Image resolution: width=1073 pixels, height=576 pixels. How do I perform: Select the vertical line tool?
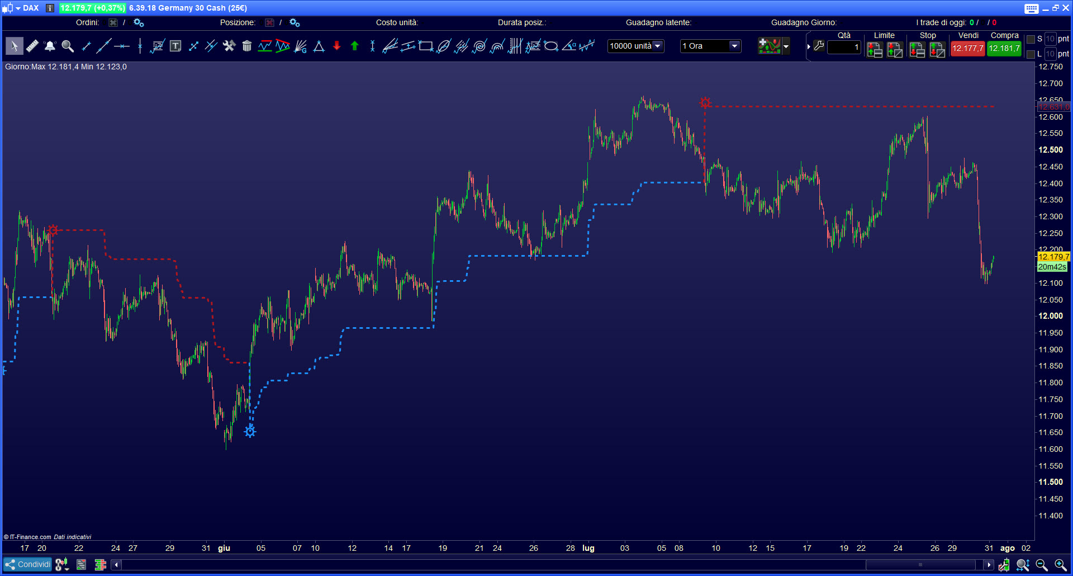[140, 46]
